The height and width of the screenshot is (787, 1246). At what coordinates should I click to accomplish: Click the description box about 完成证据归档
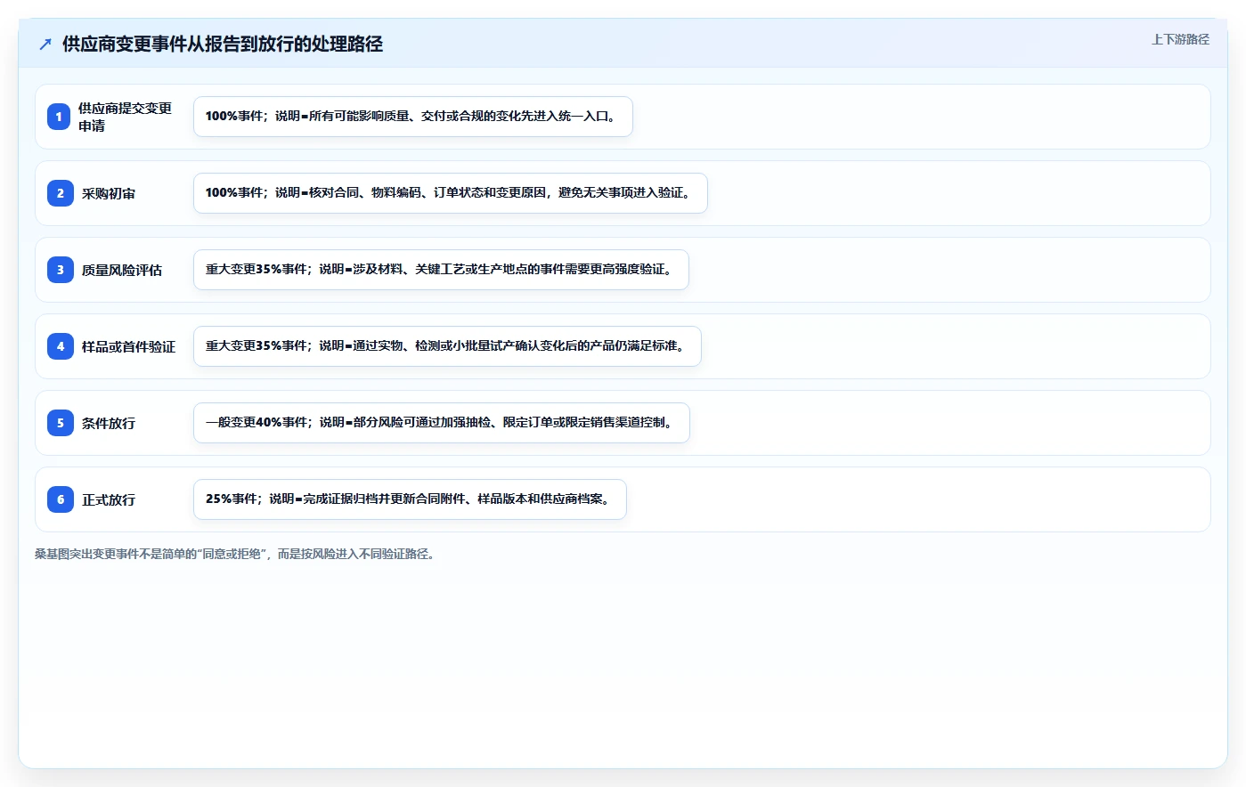pyautogui.click(x=410, y=499)
